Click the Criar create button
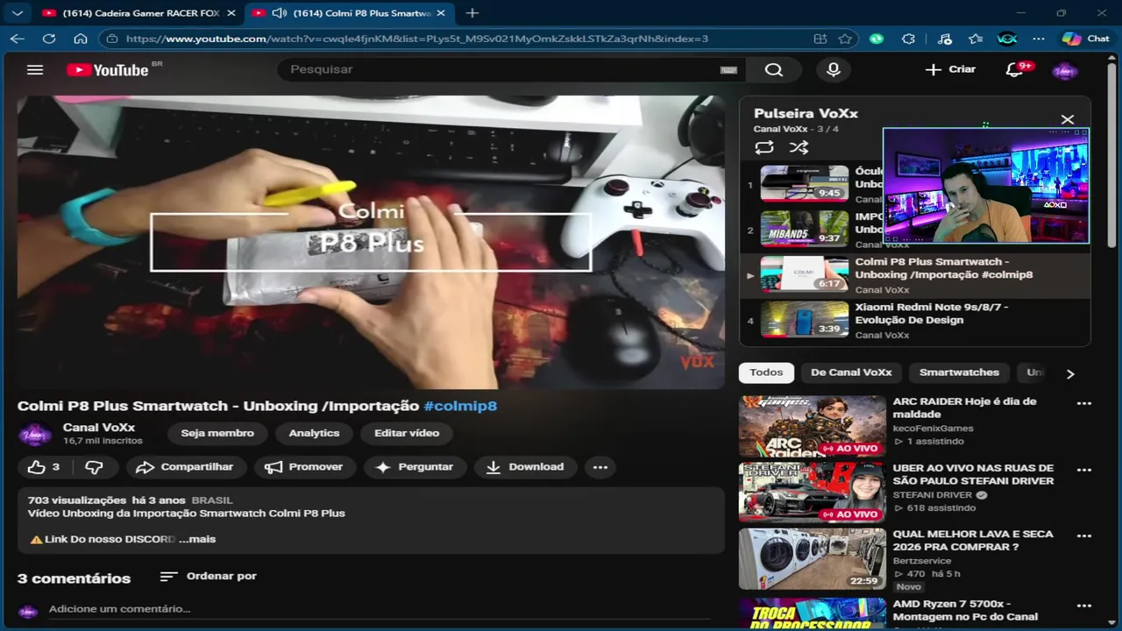Screen dimensions: 1122x631 (x=950, y=69)
